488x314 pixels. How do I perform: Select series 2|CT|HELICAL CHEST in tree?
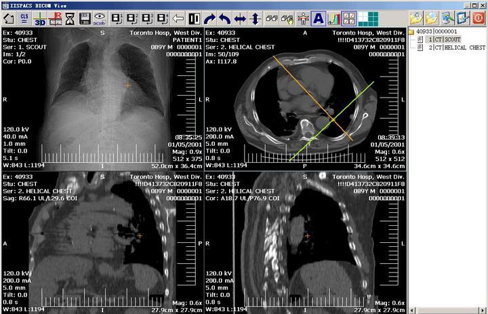457,47
